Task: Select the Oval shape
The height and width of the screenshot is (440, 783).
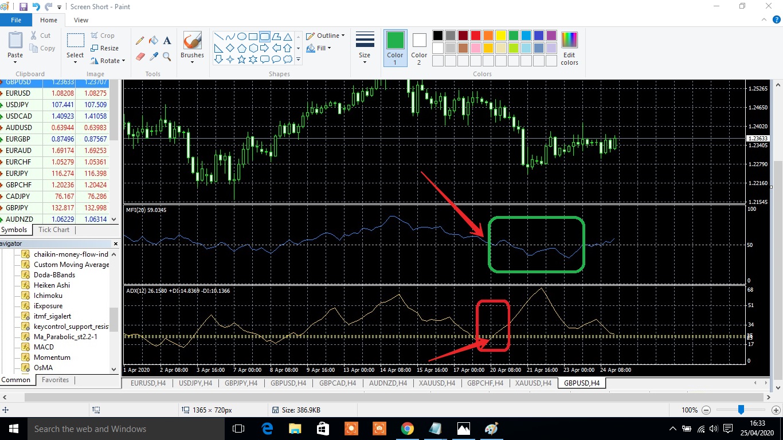Action: [x=242, y=36]
